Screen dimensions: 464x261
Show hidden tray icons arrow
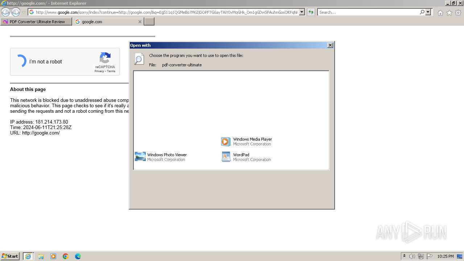coord(404,256)
